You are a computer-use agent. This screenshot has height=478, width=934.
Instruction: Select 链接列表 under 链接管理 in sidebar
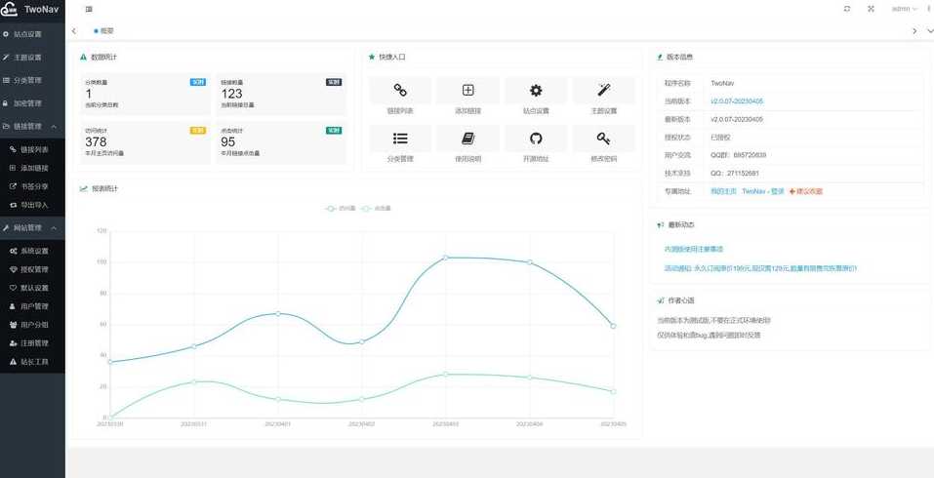(32, 150)
